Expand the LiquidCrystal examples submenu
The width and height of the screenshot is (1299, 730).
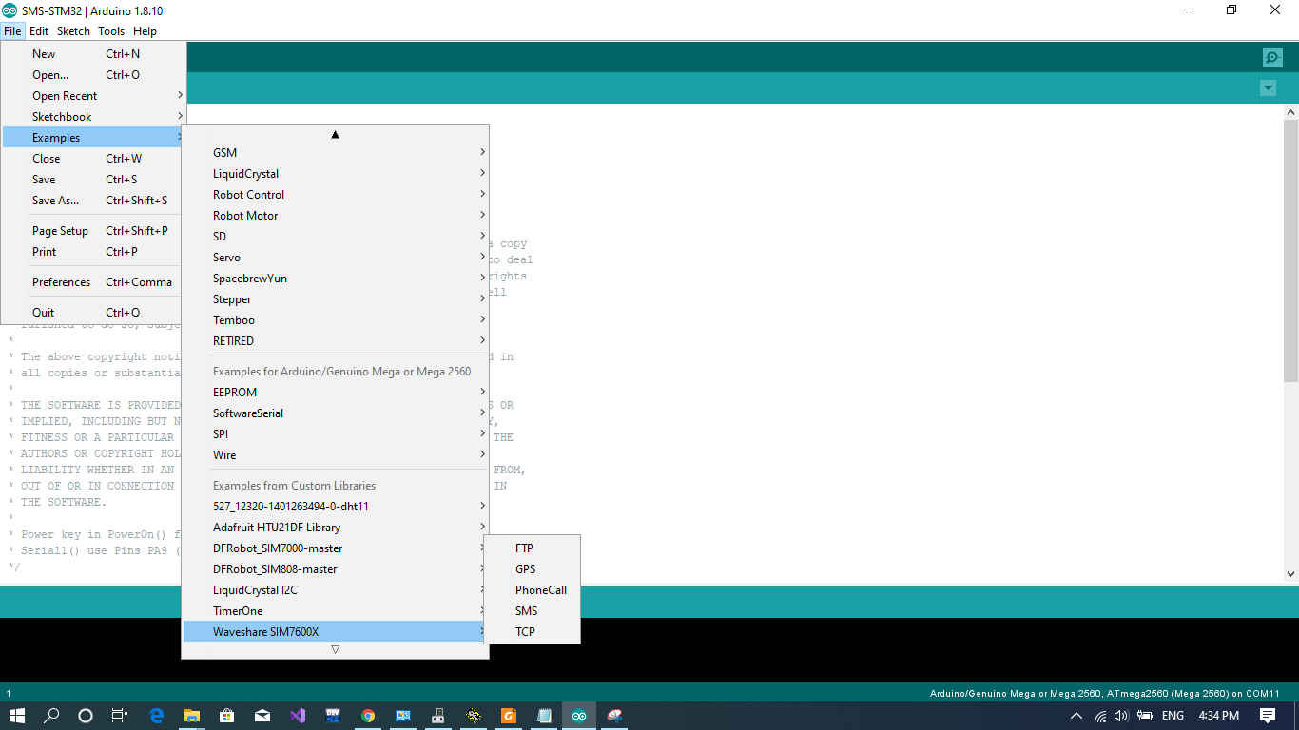coord(335,174)
